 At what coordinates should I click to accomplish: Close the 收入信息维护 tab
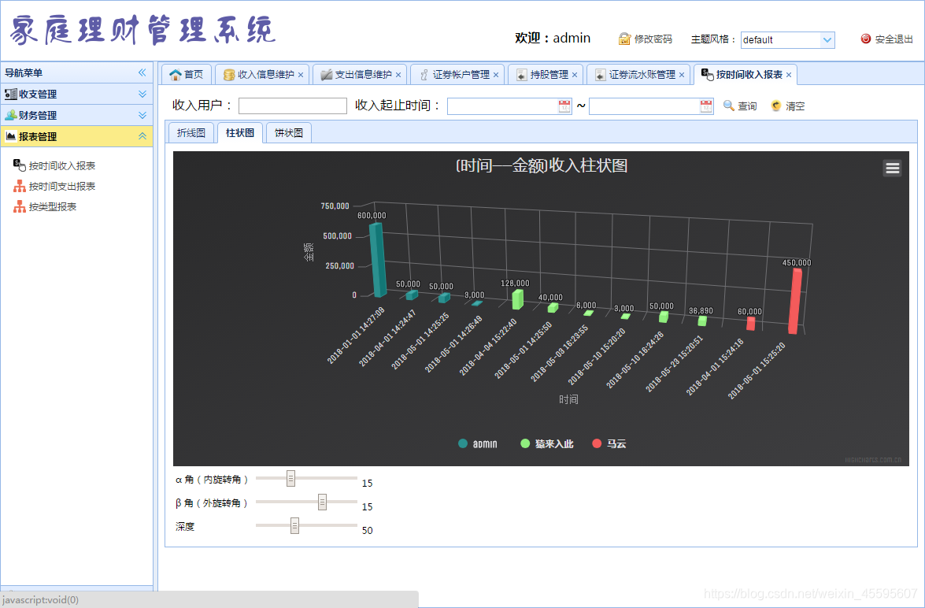pos(301,75)
